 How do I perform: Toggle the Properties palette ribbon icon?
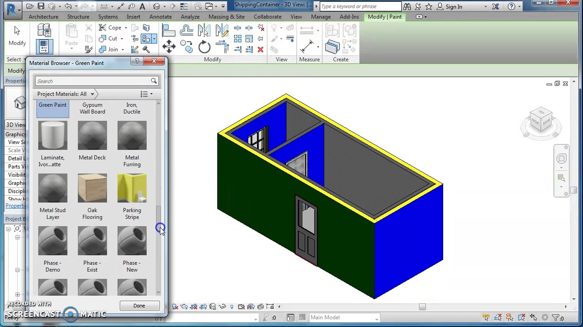(44, 46)
